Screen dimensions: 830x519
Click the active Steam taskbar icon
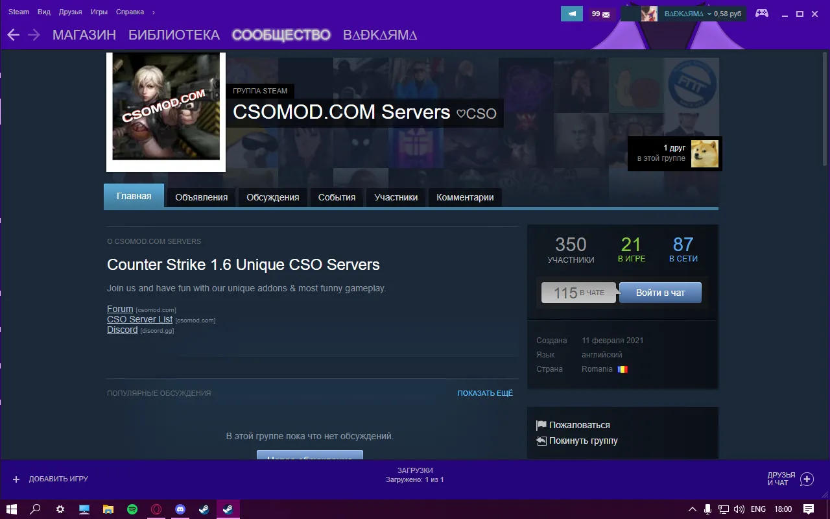pos(228,509)
